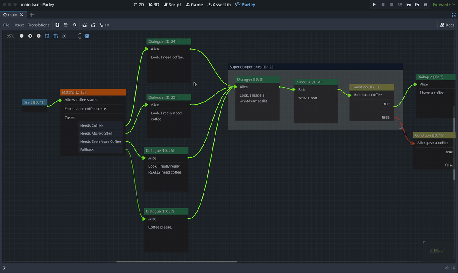Screen dimensions: 458x273
Task: Switch to the Script workspace
Action: point(172,5)
